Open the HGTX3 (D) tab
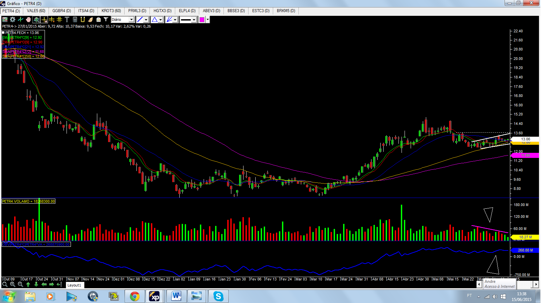 pos(163,11)
